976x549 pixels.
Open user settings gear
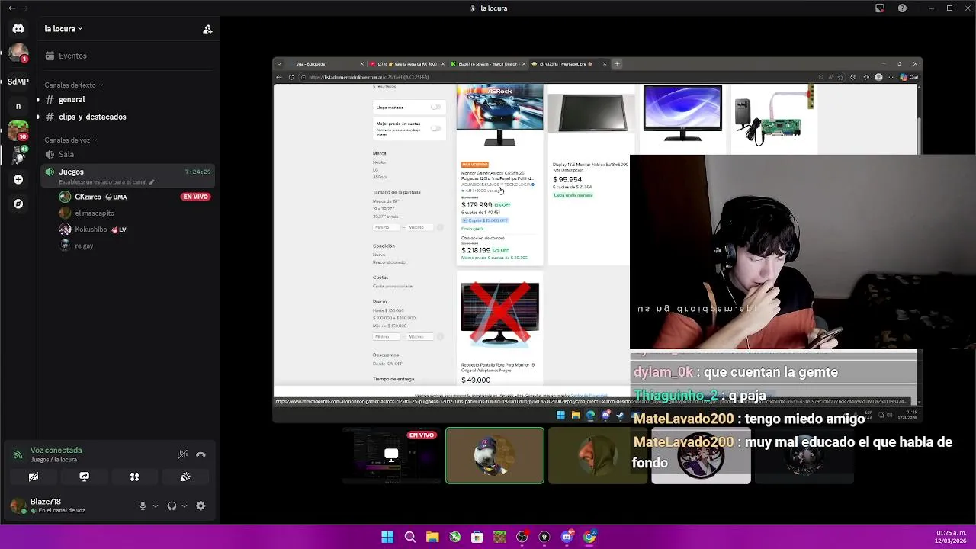(x=201, y=506)
